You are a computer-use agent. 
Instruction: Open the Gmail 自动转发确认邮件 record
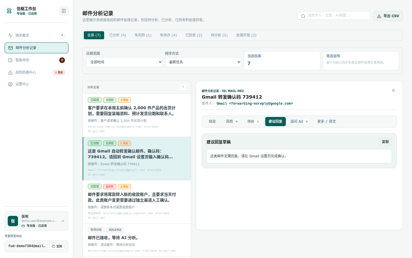pyautogui.click(x=137, y=159)
